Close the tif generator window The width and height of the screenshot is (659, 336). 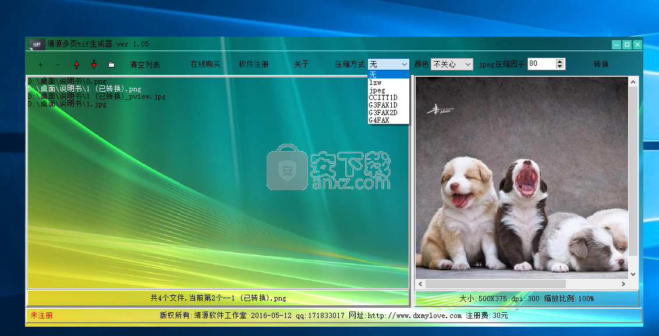pos(637,44)
